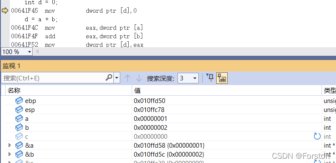The width and height of the screenshot is (336, 163).
Task: Click value 0x010ffd58 {0x00000001}
Action: click(169, 146)
